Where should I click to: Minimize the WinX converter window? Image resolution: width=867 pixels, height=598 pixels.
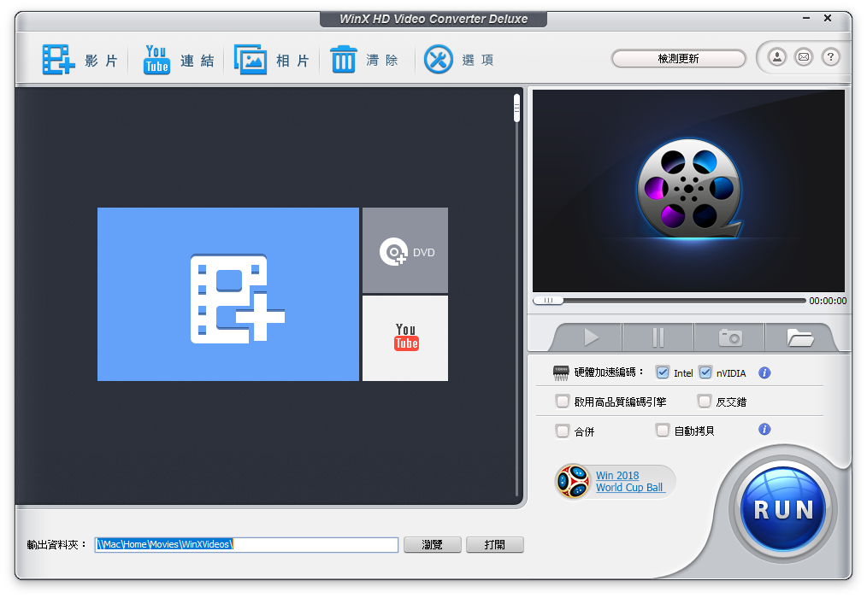click(806, 18)
